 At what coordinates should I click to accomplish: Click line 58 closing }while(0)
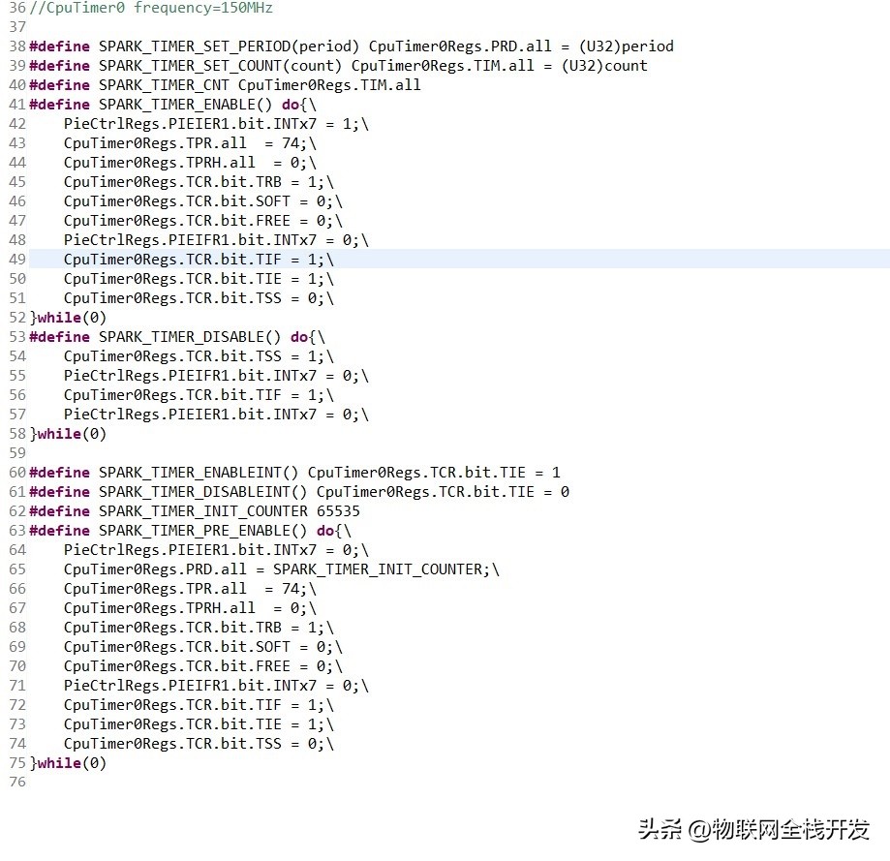click(68, 434)
